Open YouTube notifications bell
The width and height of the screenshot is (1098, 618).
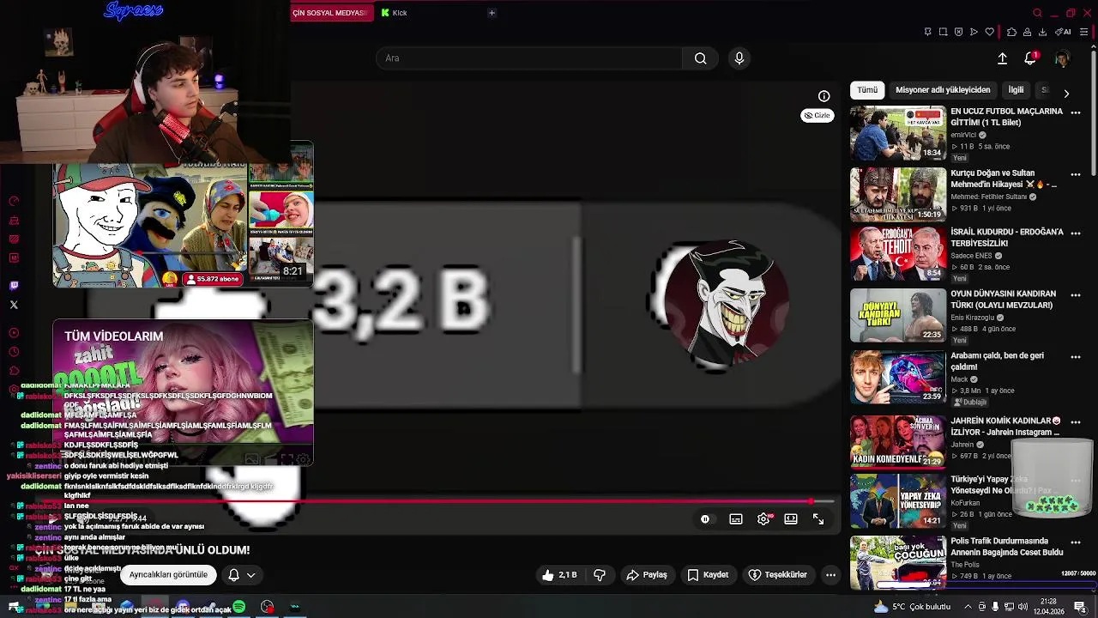click(x=1030, y=58)
